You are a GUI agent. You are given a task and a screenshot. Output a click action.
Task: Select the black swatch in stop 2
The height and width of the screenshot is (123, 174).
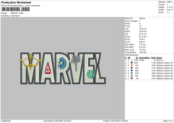click(x=132, y=63)
